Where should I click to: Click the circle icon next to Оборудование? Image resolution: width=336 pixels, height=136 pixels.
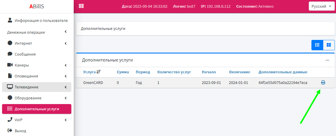tap(10, 98)
